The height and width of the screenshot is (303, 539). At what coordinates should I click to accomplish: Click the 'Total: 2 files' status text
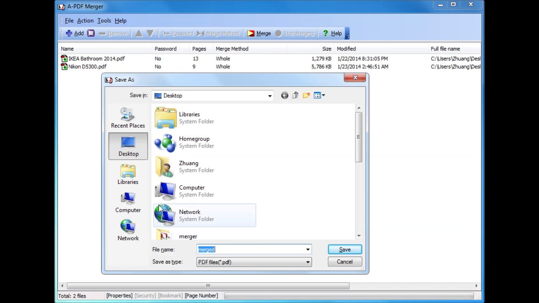(x=72, y=296)
